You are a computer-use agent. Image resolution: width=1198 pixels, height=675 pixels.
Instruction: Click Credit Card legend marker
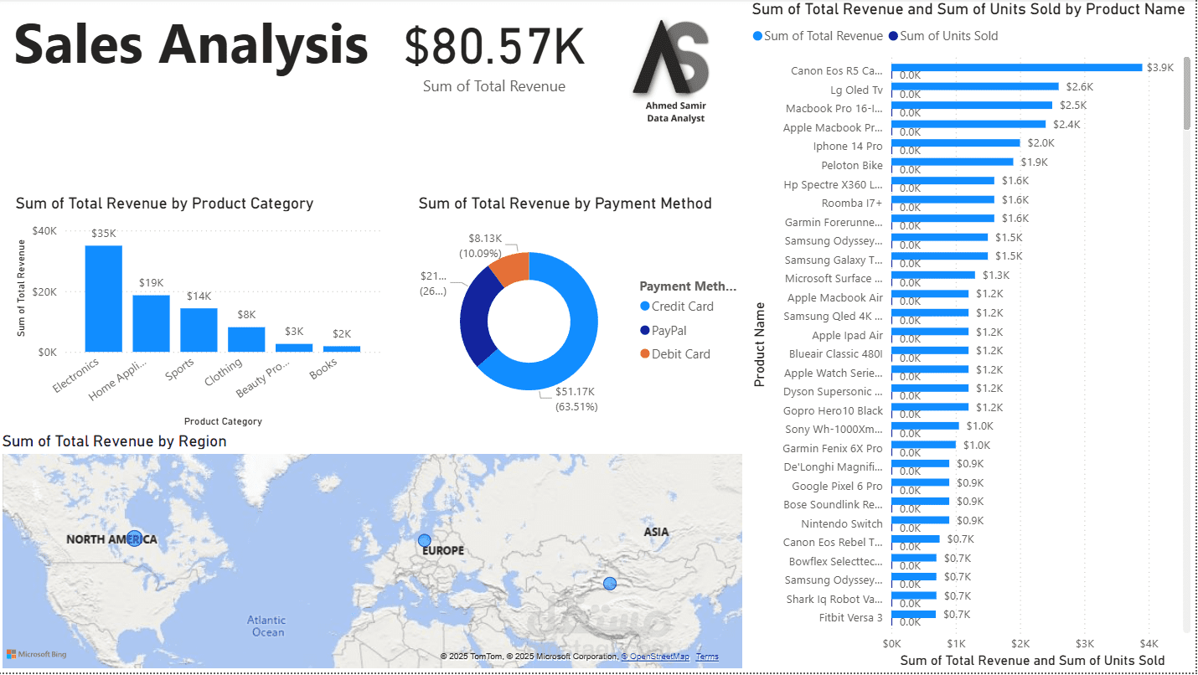644,307
